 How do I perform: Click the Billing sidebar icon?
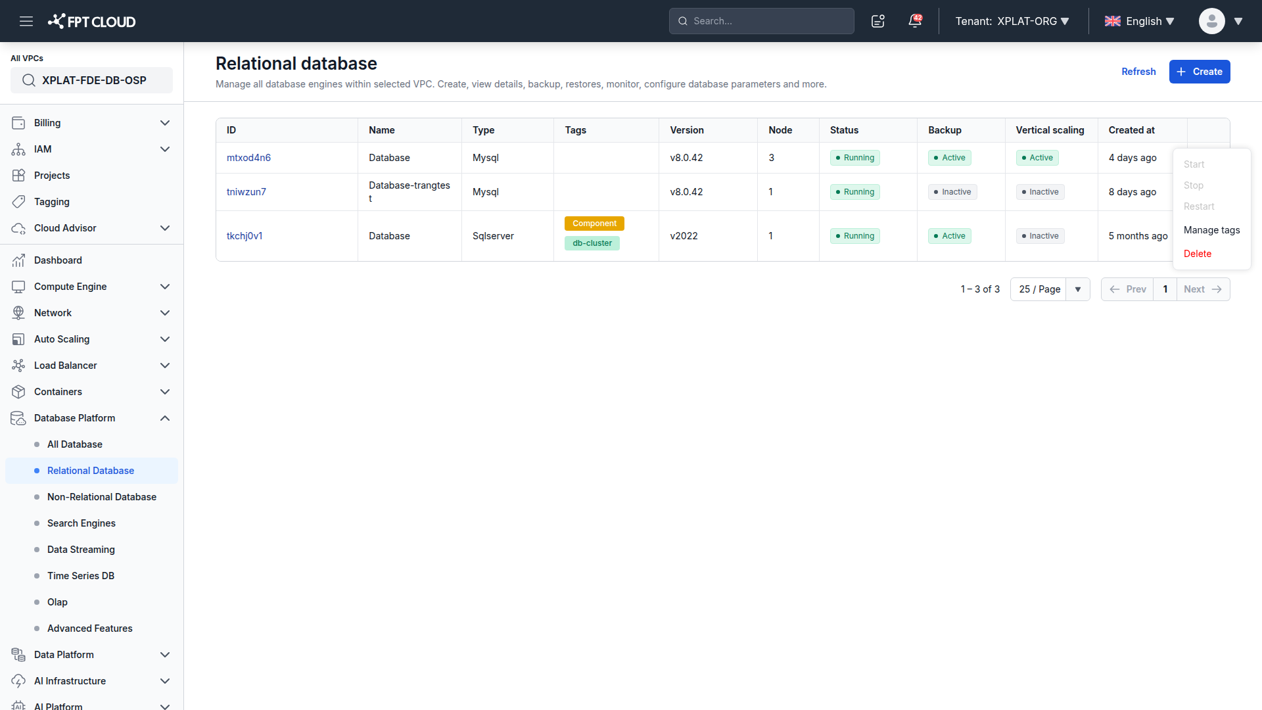[18, 123]
